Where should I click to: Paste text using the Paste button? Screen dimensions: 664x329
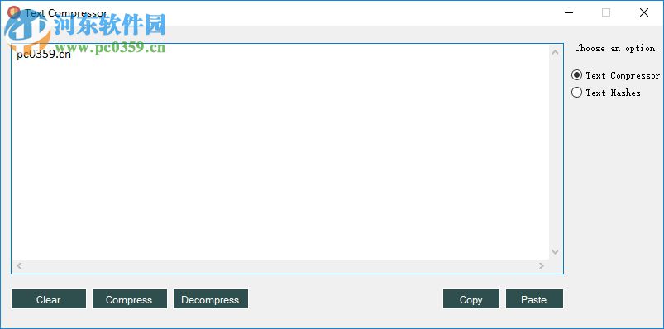pyautogui.click(x=534, y=299)
